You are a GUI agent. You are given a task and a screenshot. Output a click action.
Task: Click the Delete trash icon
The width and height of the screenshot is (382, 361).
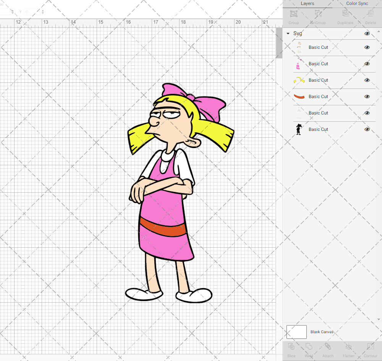371,14
